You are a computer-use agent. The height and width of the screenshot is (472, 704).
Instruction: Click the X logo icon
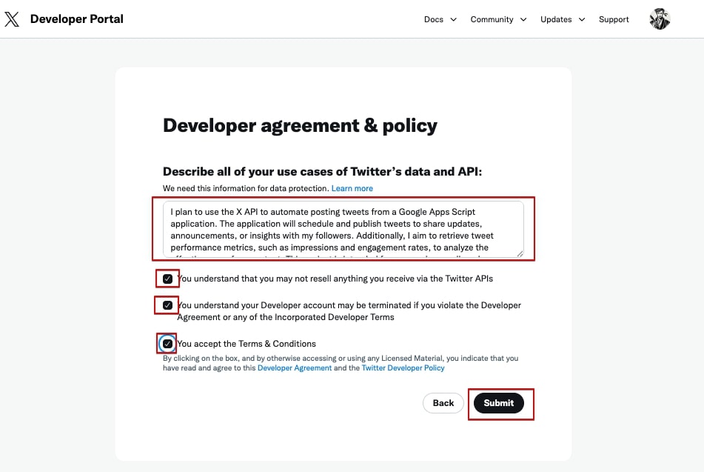[x=12, y=19]
